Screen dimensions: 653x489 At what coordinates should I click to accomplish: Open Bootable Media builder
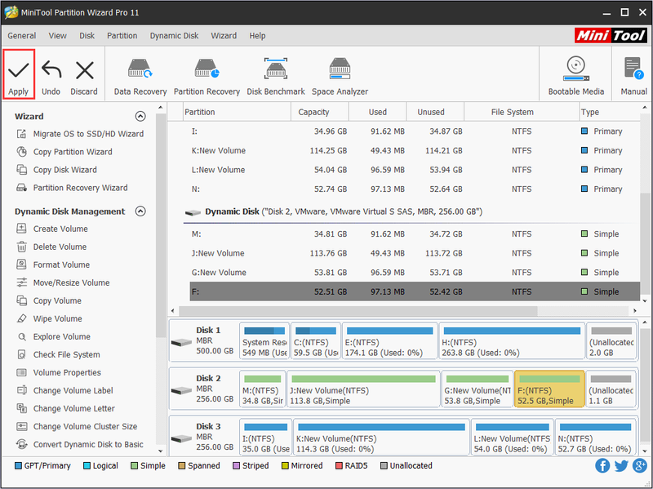click(576, 69)
